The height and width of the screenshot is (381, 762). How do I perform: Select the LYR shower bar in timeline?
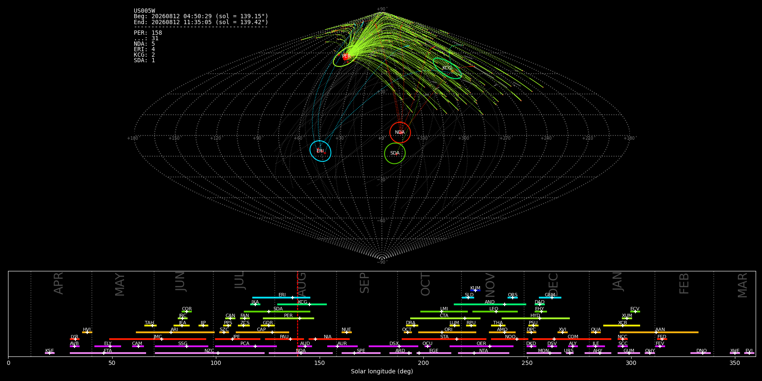click(75, 339)
